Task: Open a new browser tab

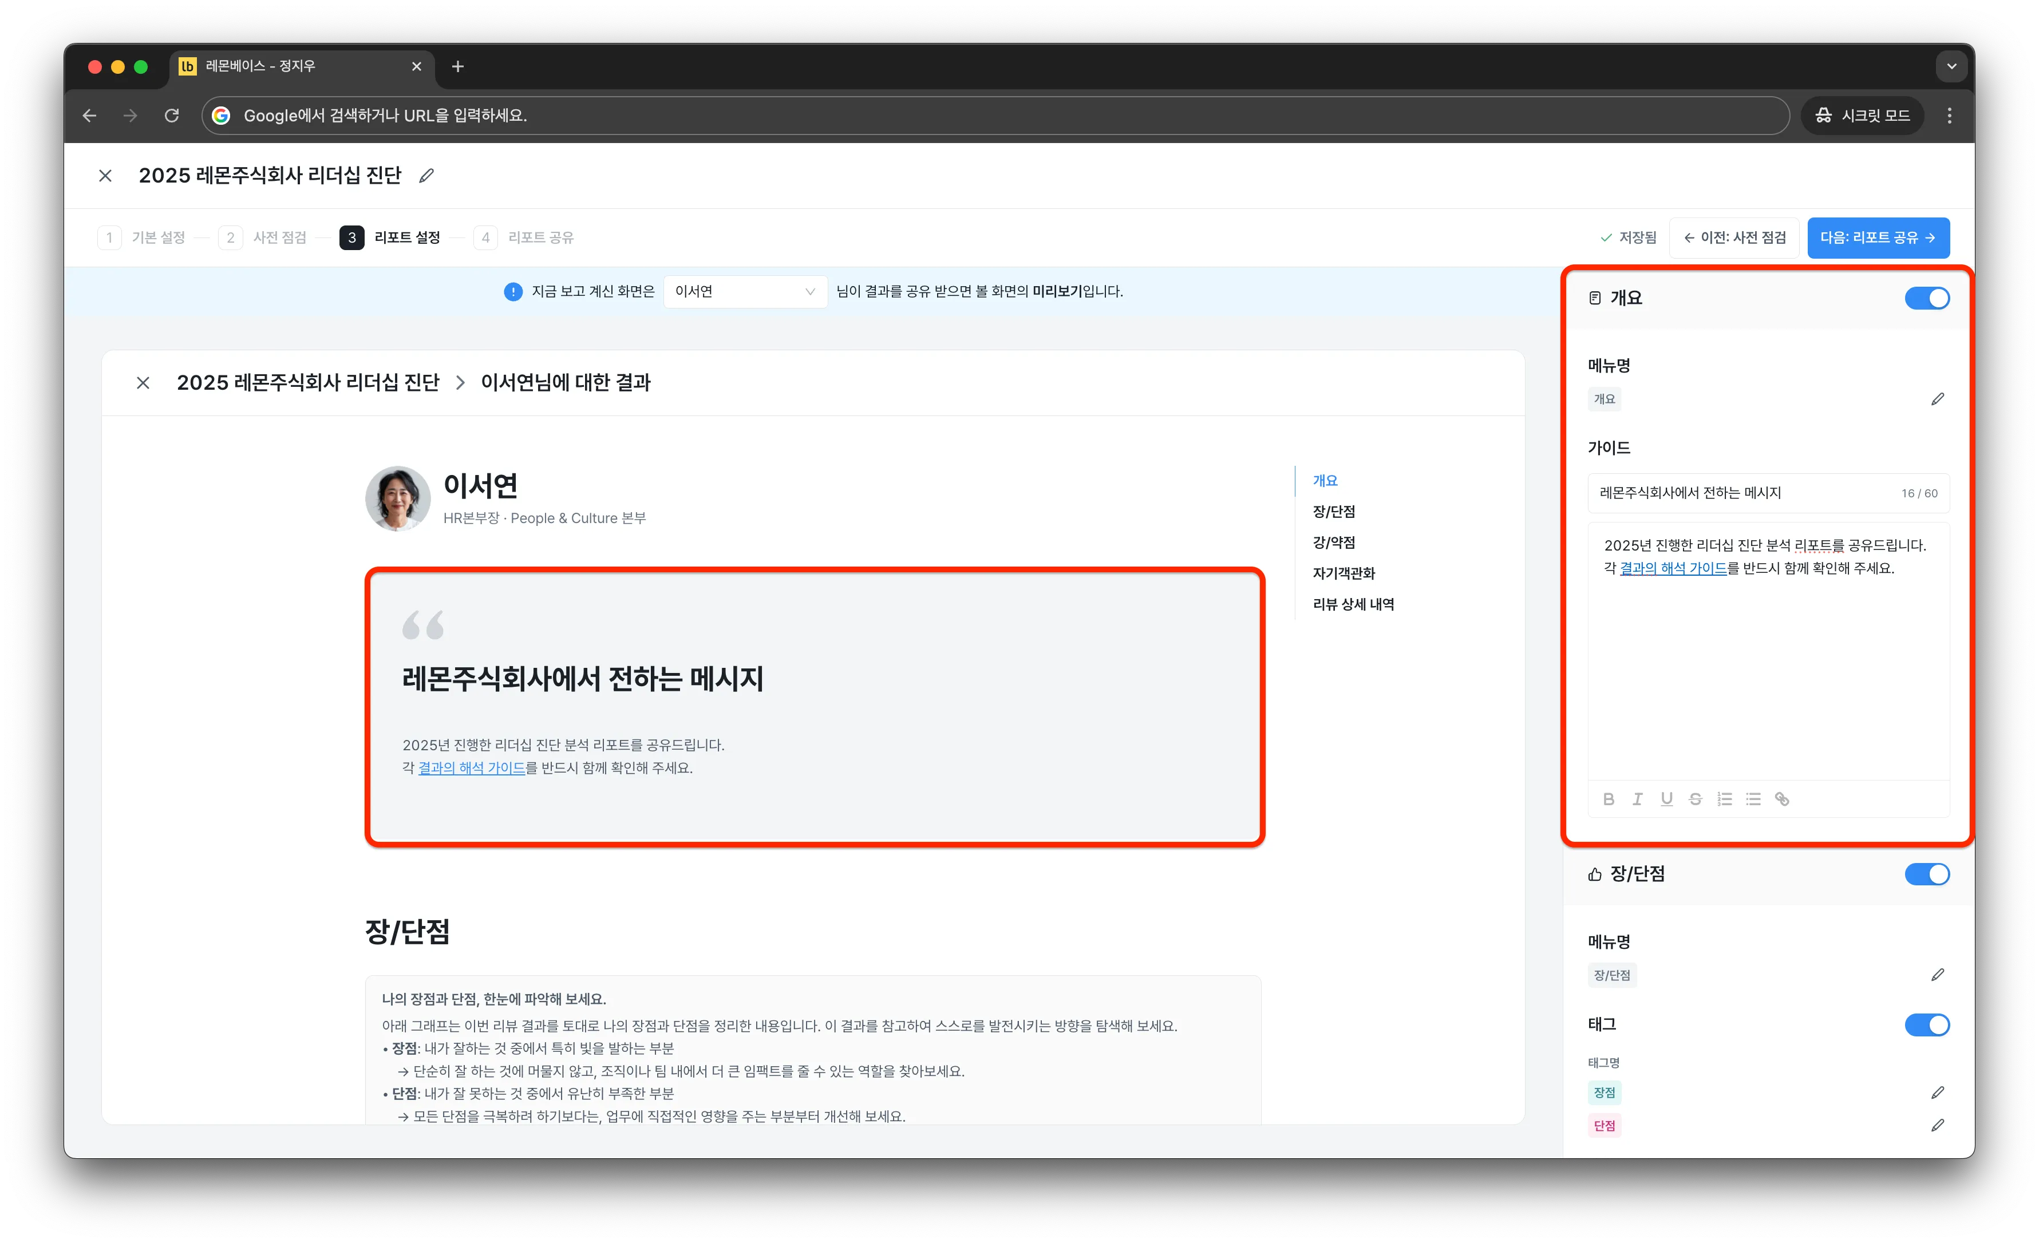Action: tap(457, 66)
